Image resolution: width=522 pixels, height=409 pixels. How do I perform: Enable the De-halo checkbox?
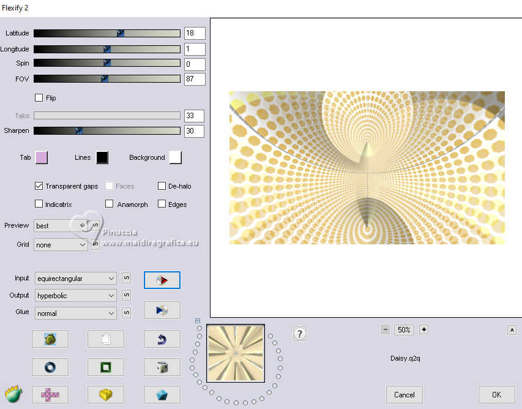[x=162, y=186]
